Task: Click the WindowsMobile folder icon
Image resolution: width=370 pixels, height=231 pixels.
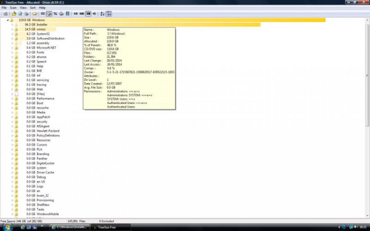Action: (x=16, y=214)
